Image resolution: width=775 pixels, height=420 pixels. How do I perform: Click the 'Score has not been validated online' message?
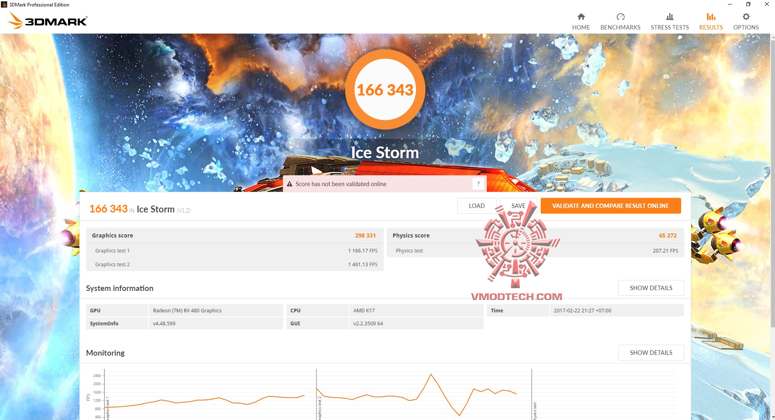tap(341, 184)
